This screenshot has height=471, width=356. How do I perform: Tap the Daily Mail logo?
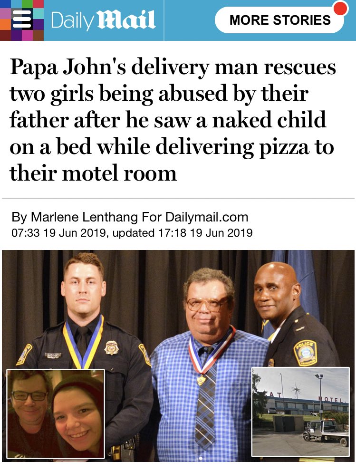[x=103, y=20]
